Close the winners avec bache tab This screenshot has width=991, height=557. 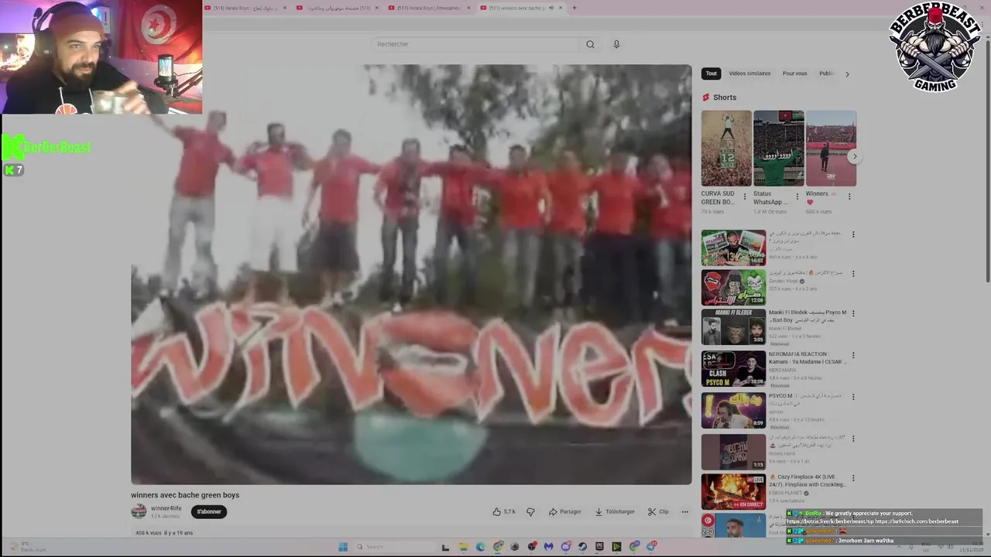coord(561,8)
